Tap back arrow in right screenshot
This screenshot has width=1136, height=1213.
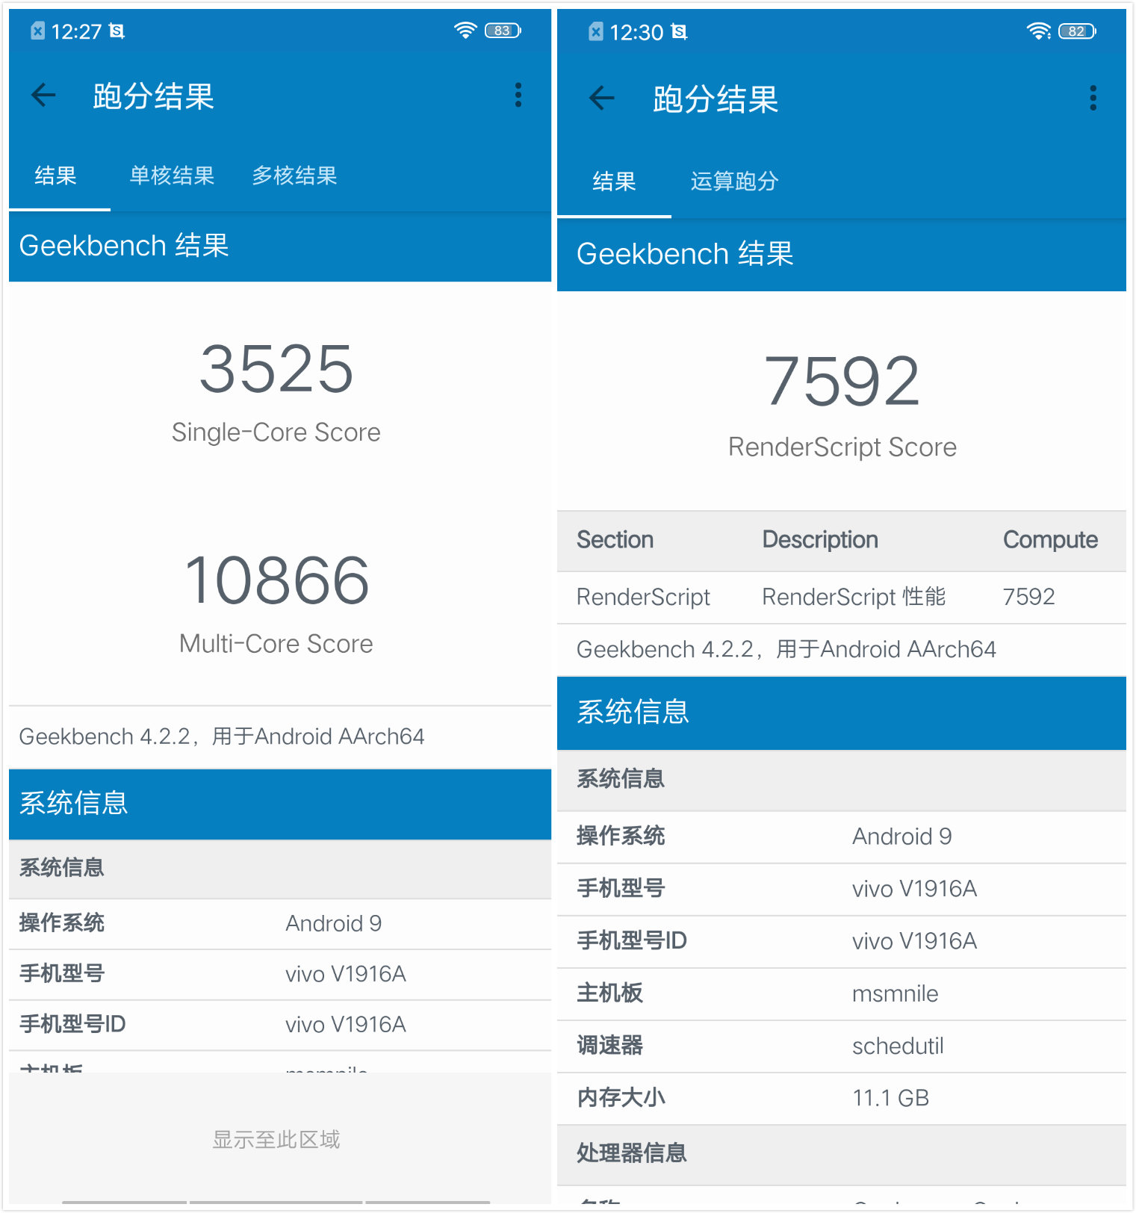coord(602,98)
